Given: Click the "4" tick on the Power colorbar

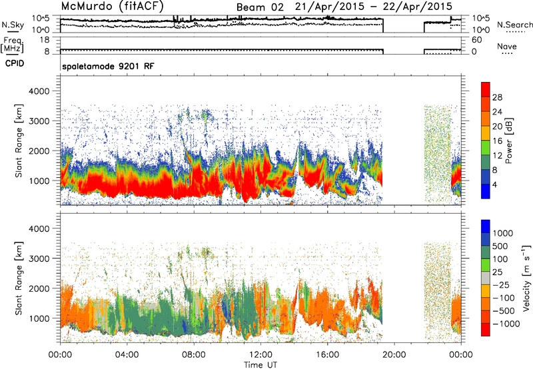Looking at the screenshot, I should 495,184.
